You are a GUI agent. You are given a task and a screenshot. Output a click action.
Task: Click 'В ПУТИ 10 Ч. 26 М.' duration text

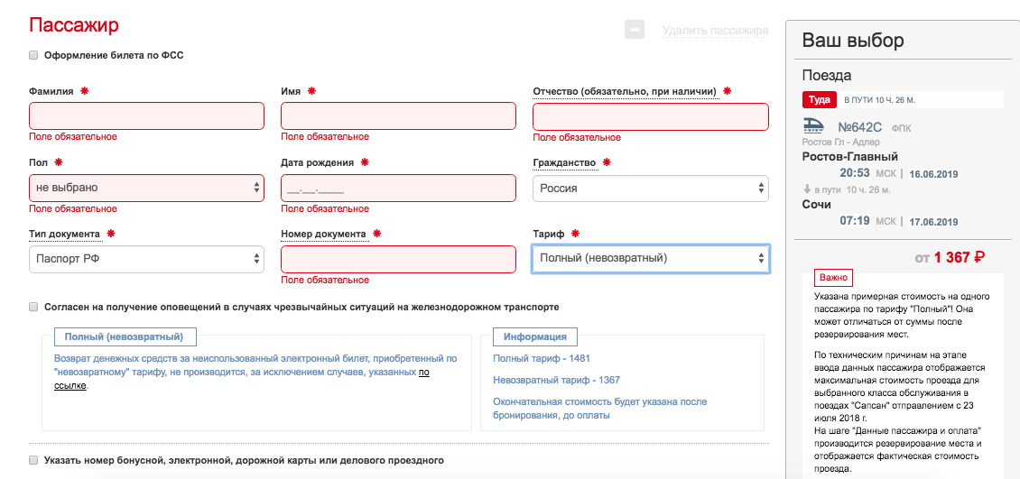879,101
